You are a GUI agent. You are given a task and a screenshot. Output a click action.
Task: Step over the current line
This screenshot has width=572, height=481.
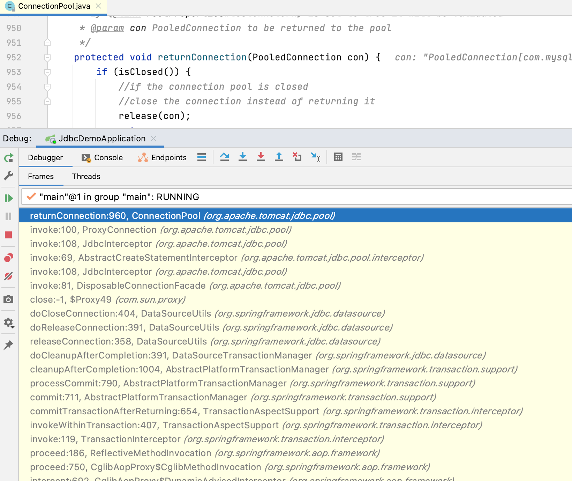[x=225, y=157]
